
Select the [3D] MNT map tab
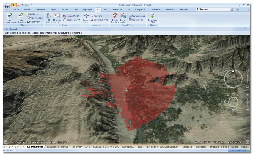(x=64, y=147)
